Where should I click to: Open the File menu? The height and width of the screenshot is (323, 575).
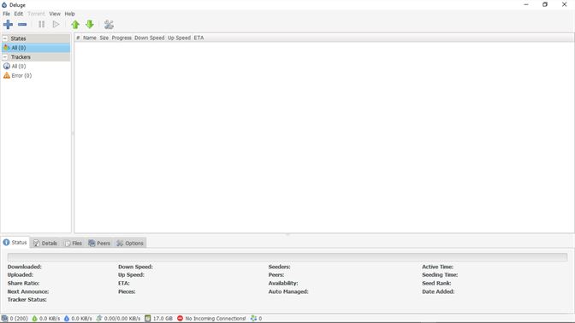tap(6, 14)
